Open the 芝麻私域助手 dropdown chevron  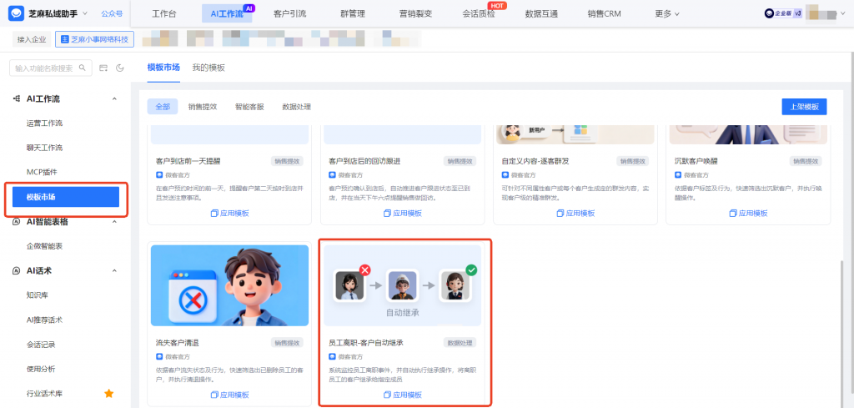point(85,13)
